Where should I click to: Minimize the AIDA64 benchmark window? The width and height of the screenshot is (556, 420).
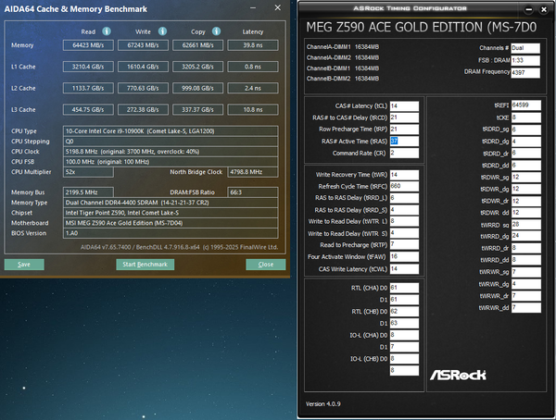click(253, 8)
